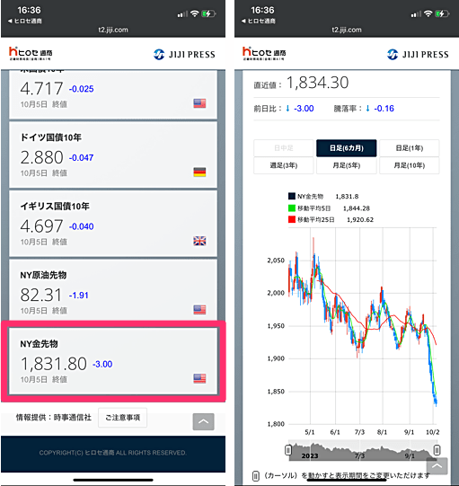Tap the German flag on ドイツ国債10年 card
Viewport: 459px width, 486px height.
[199, 172]
